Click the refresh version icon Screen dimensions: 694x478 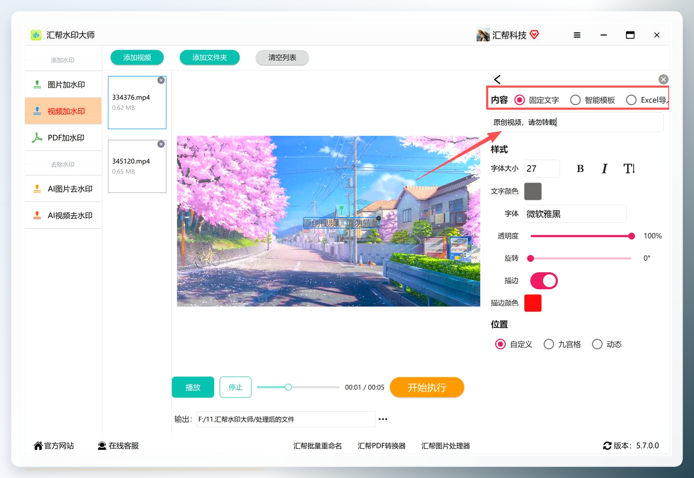pyautogui.click(x=607, y=446)
